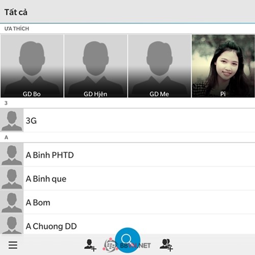Select contact A Bom

pyautogui.click(x=127, y=202)
